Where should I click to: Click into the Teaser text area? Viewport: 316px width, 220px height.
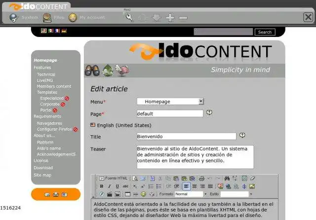coord(196,157)
